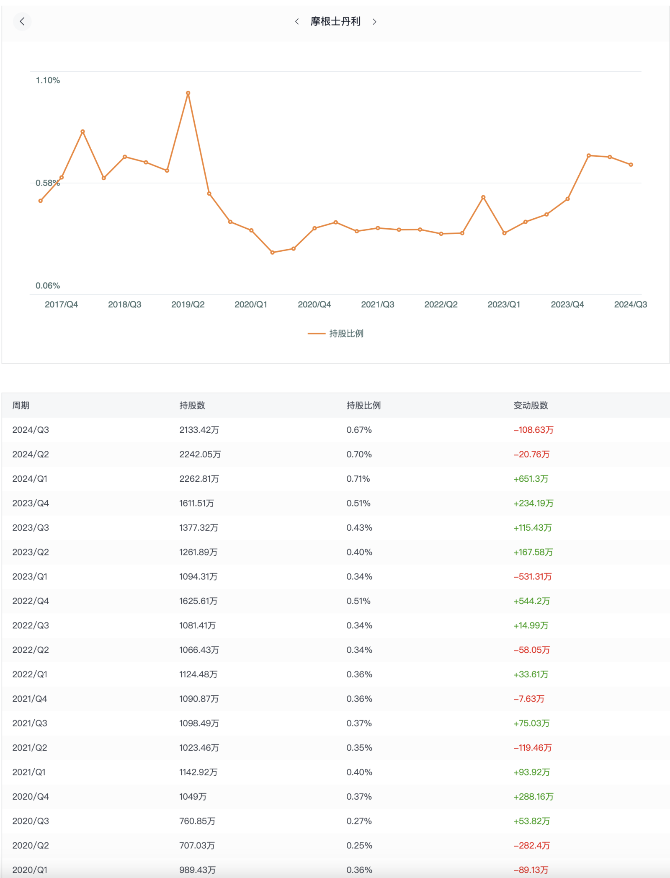
Task: Click the change value -531.31万
Action: (533, 576)
